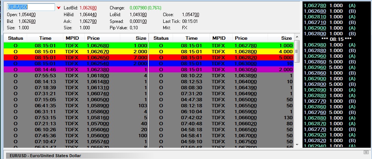Select the gray bid row priced 1,058900
The width and height of the screenshot is (372, 159).
pos(75,106)
